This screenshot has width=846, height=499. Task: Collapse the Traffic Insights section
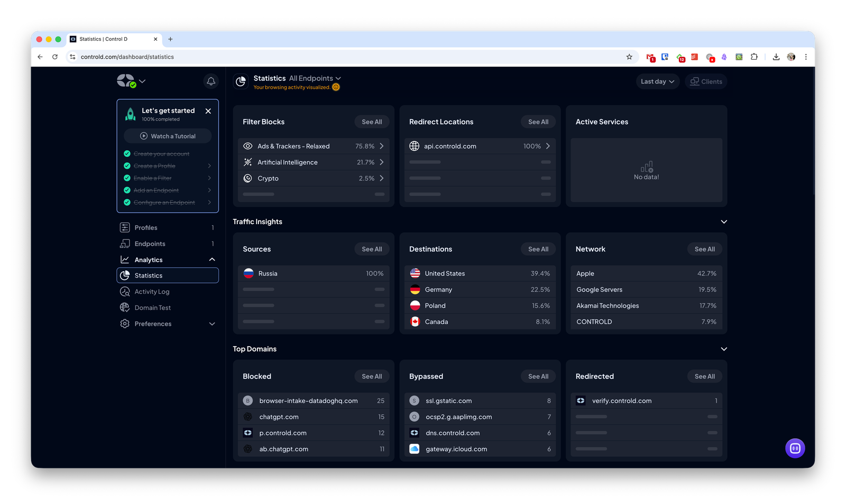tap(724, 221)
